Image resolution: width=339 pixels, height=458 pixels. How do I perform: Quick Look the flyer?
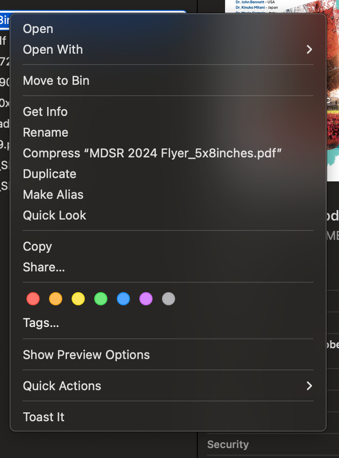(x=54, y=215)
